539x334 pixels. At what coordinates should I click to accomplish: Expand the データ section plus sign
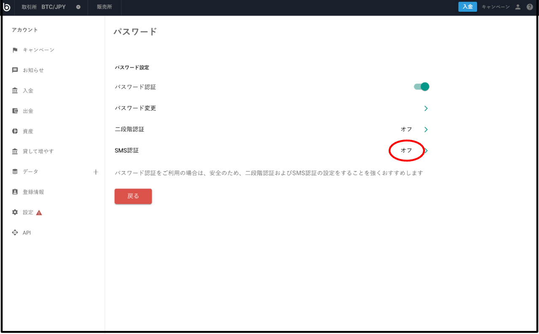pos(96,172)
